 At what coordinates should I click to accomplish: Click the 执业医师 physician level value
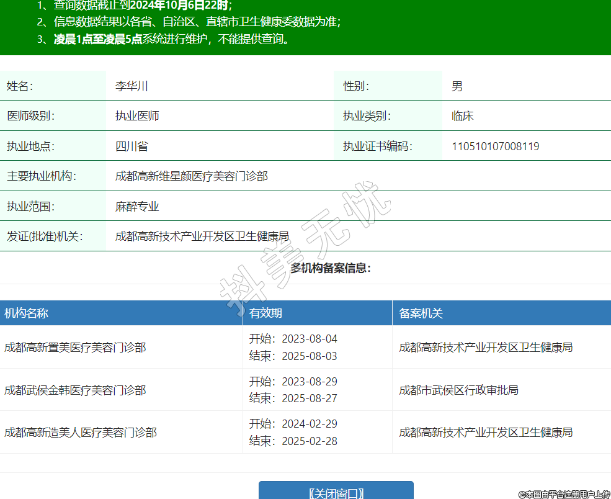click(137, 116)
